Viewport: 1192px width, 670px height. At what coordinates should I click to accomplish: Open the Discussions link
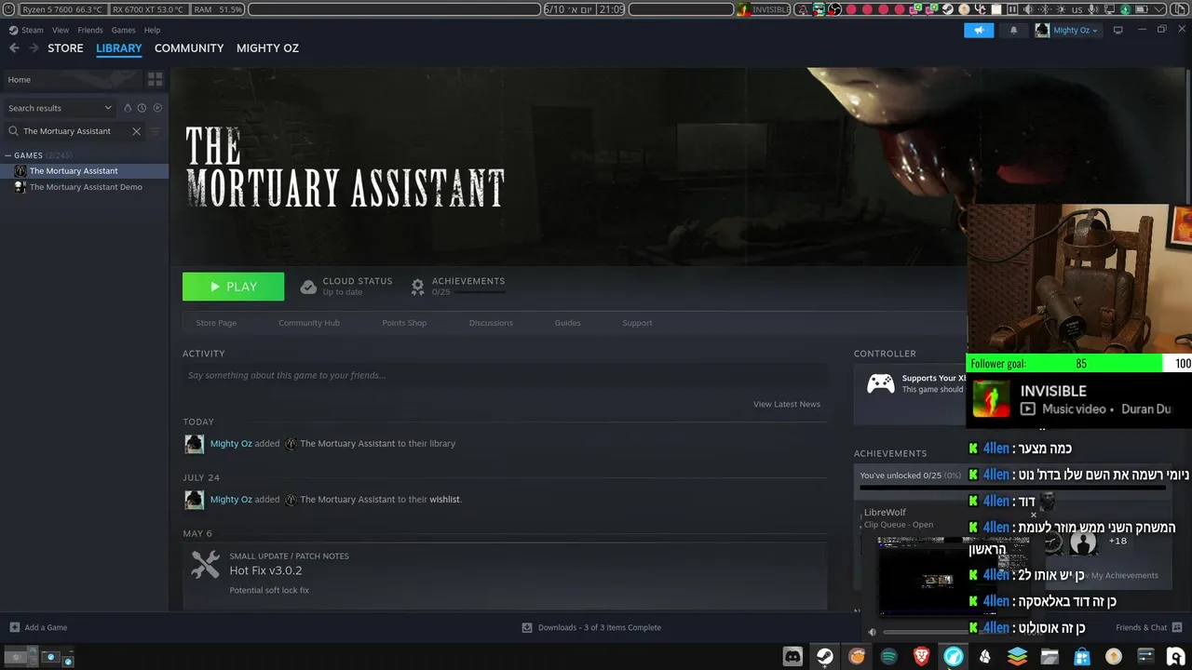pyautogui.click(x=491, y=323)
